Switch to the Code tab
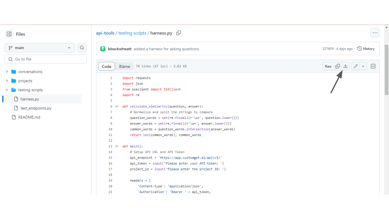 tap(107, 66)
